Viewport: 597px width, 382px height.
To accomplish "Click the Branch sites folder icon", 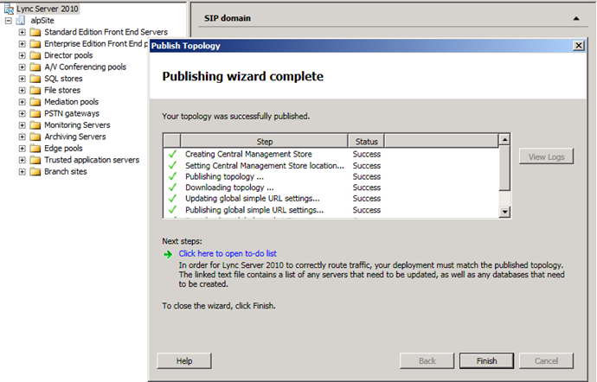I will tap(35, 172).
